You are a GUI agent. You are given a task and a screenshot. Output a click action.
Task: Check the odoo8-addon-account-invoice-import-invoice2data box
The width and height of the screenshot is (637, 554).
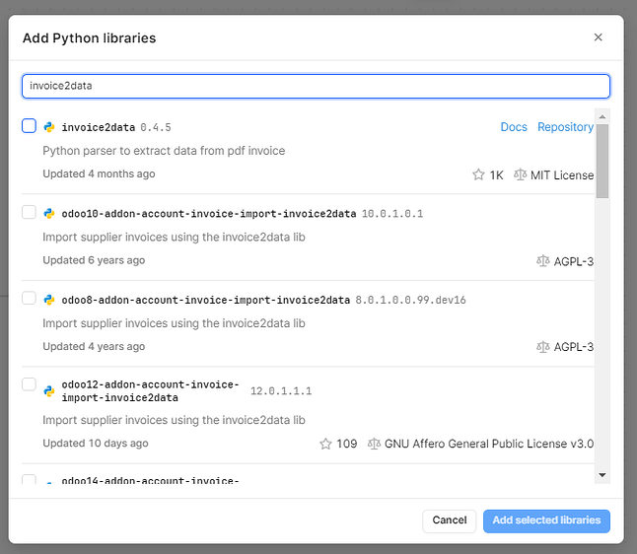click(x=29, y=298)
